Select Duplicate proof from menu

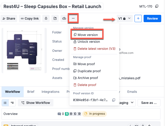(87, 71)
